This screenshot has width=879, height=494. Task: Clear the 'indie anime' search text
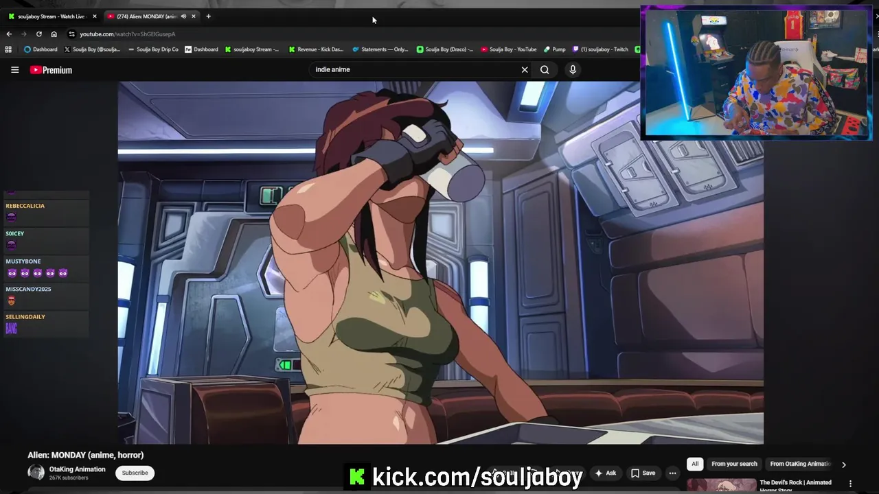pyautogui.click(x=525, y=69)
